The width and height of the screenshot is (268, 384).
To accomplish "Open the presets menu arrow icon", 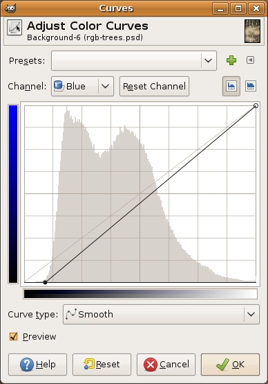I will 250,60.
